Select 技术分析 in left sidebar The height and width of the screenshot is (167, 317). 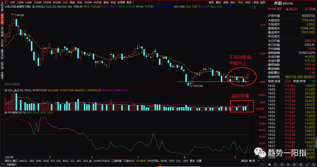[x=2, y=19]
